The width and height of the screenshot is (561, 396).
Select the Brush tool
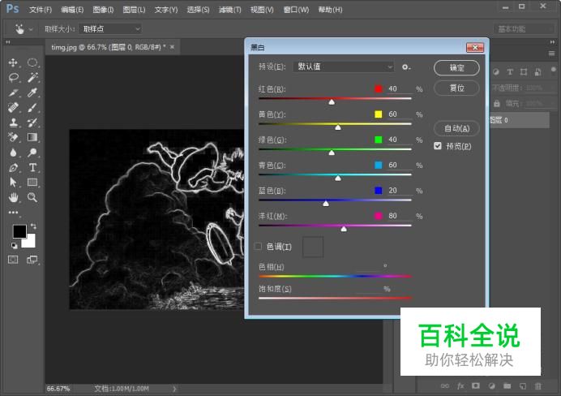pyautogui.click(x=32, y=107)
